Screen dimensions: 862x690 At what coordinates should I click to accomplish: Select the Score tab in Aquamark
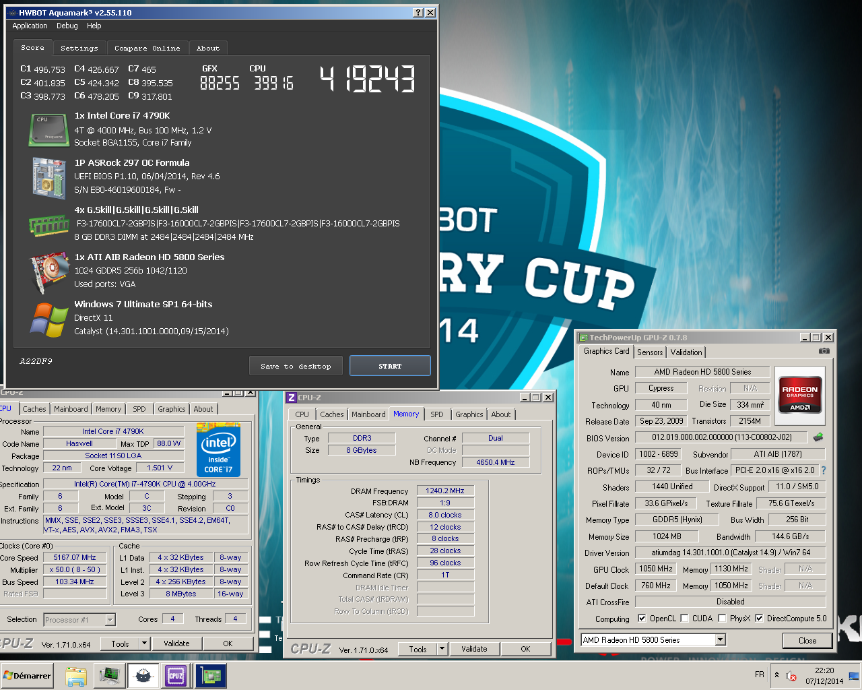click(x=32, y=47)
